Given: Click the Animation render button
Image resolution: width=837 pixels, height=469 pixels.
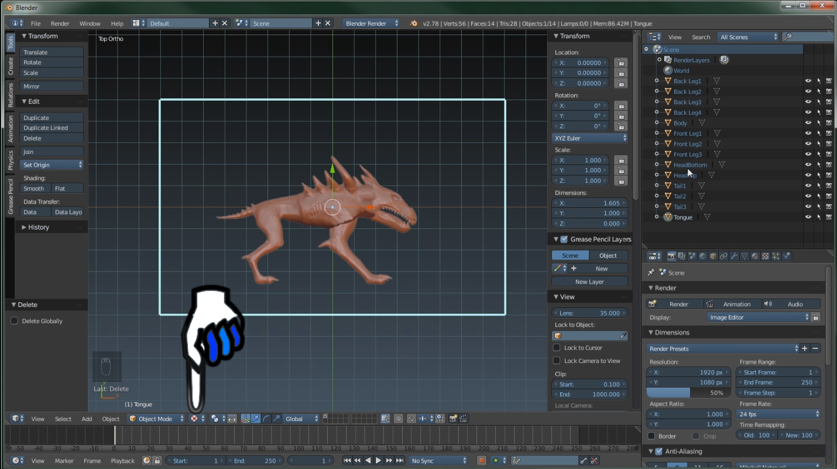Looking at the screenshot, I should [732, 304].
